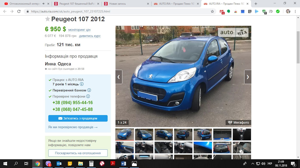
Task: Switch to 'Peugeot 107 бешенный' tab
Action: click(77, 4)
